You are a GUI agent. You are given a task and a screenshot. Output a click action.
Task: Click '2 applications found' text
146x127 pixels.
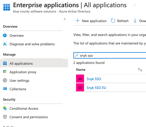[89, 63]
